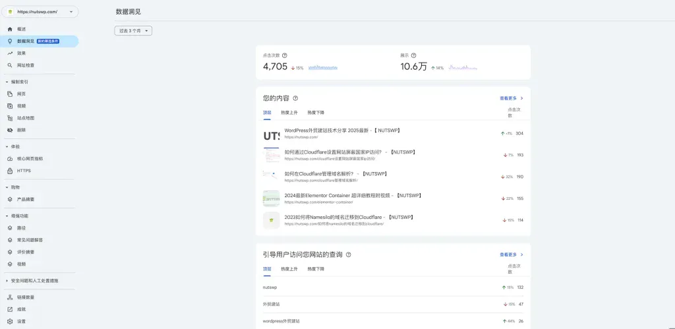675x329 pixels.
Task: Select 热度上升 tab in queries card
Action: click(289, 269)
